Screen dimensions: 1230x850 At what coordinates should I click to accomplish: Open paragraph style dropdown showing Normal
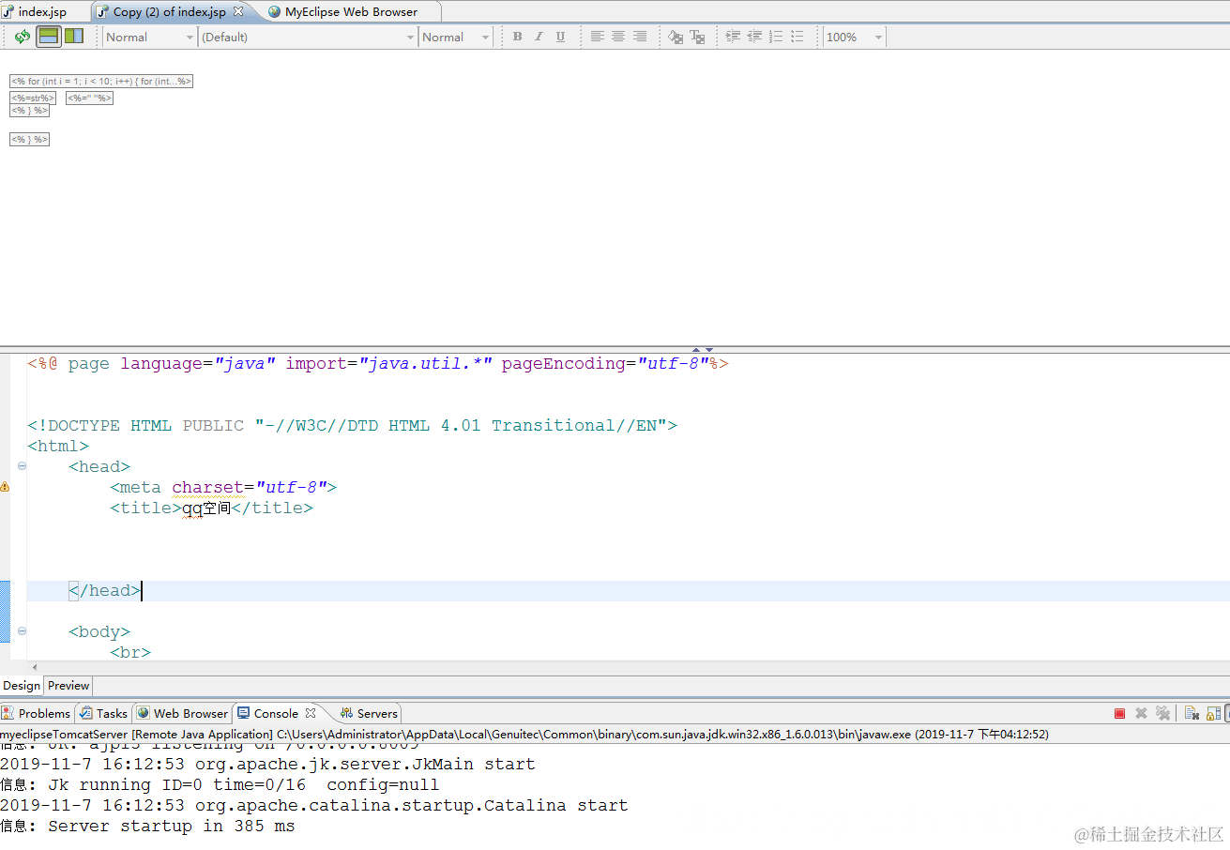(149, 37)
